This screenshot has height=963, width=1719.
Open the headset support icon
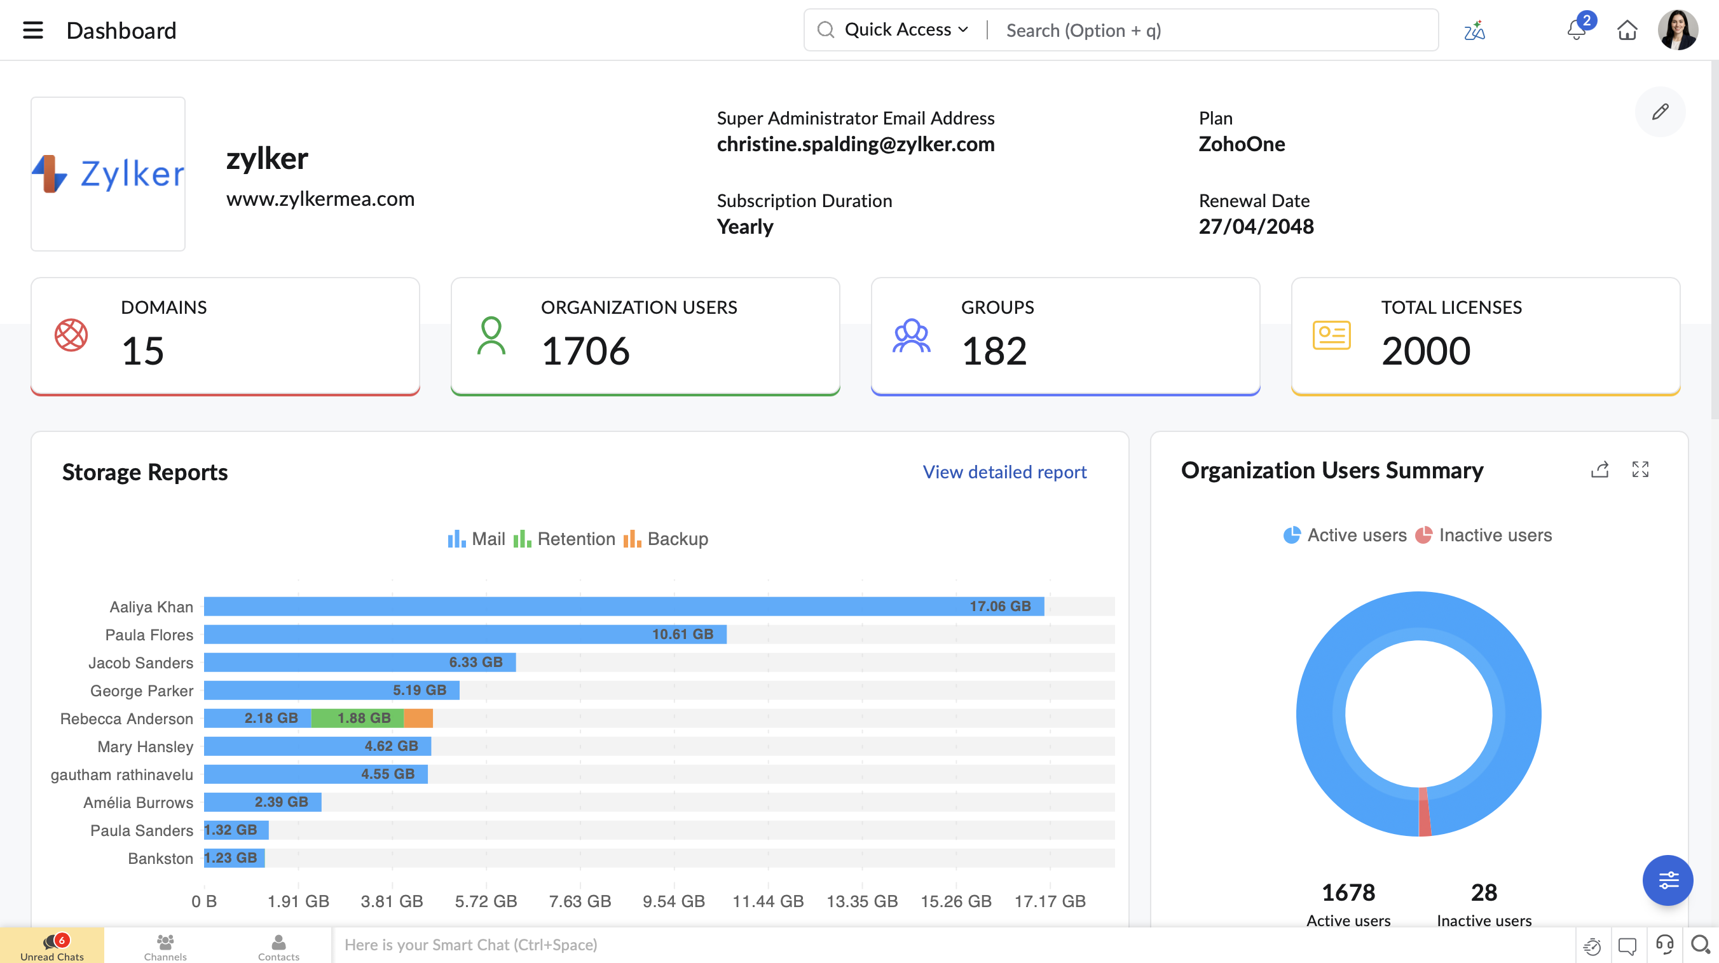tap(1664, 945)
